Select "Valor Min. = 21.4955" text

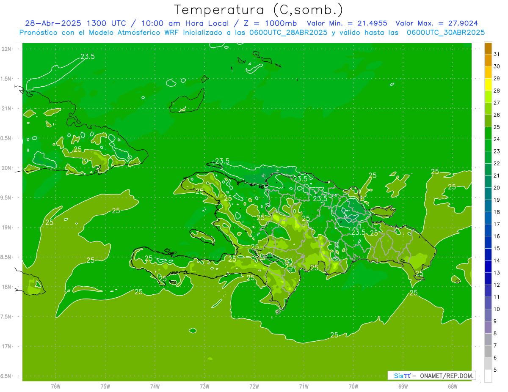(x=346, y=23)
